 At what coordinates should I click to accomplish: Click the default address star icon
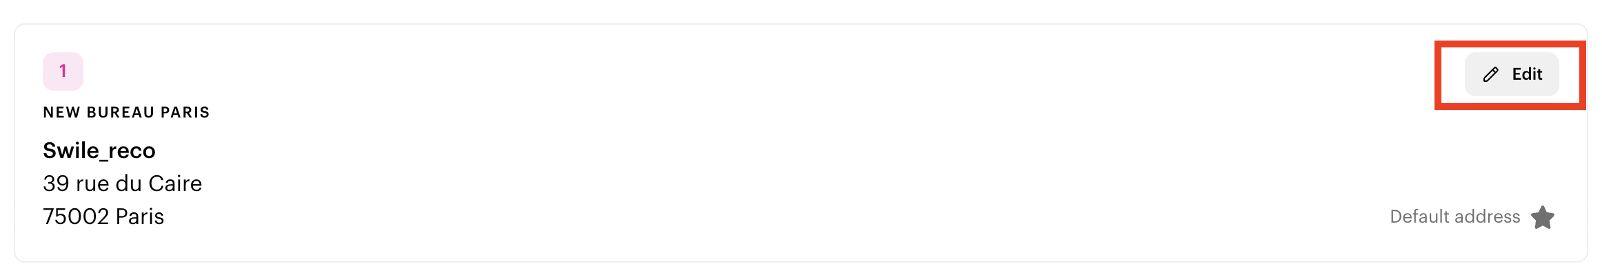[x=1543, y=217]
